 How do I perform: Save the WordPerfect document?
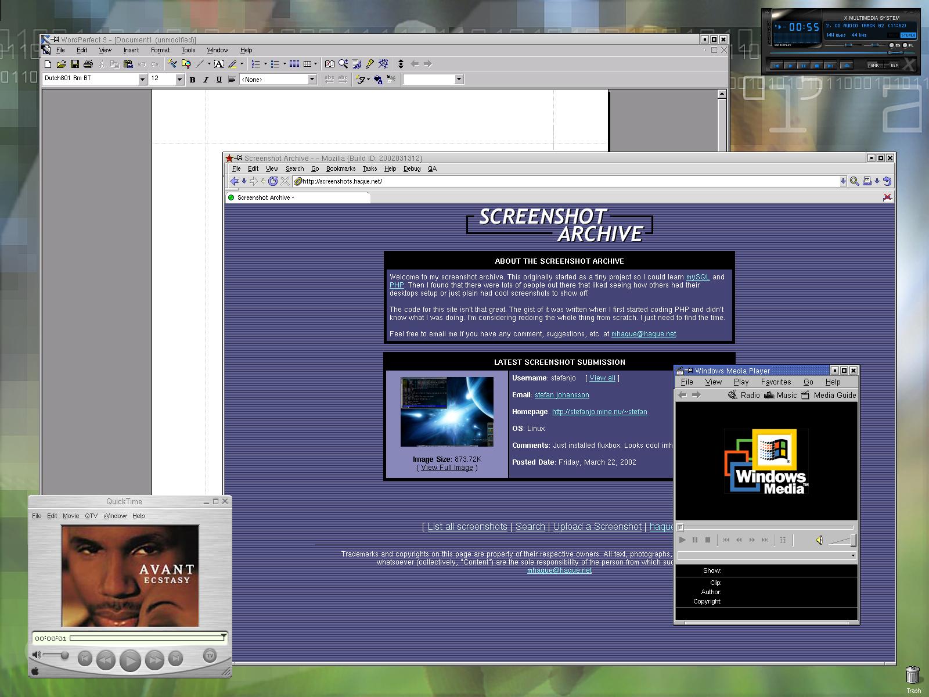pyautogui.click(x=75, y=64)
